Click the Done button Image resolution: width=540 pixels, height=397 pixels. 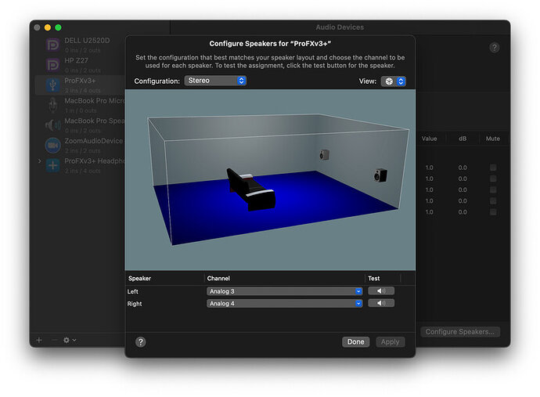[x=356, y=342]
